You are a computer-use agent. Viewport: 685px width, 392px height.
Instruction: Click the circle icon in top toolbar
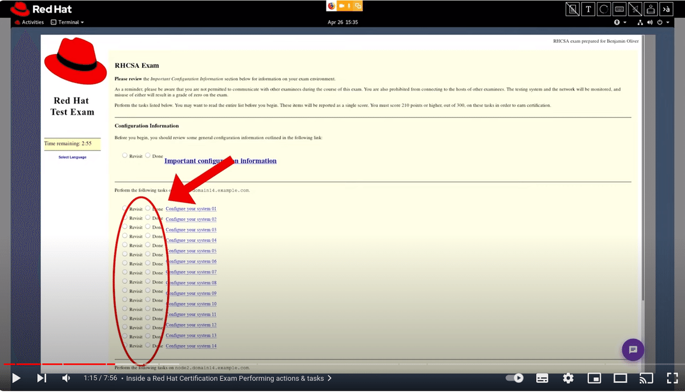[x=604, y=9]
